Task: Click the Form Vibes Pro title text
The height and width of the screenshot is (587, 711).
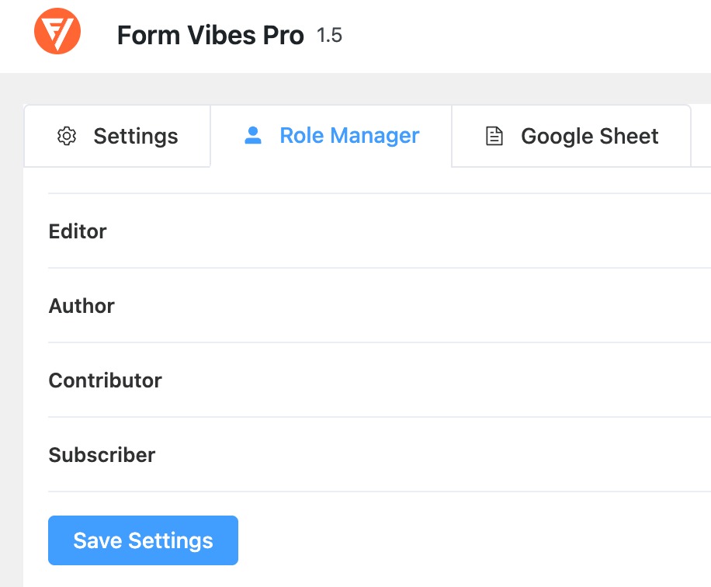Action: pos(211,34)
